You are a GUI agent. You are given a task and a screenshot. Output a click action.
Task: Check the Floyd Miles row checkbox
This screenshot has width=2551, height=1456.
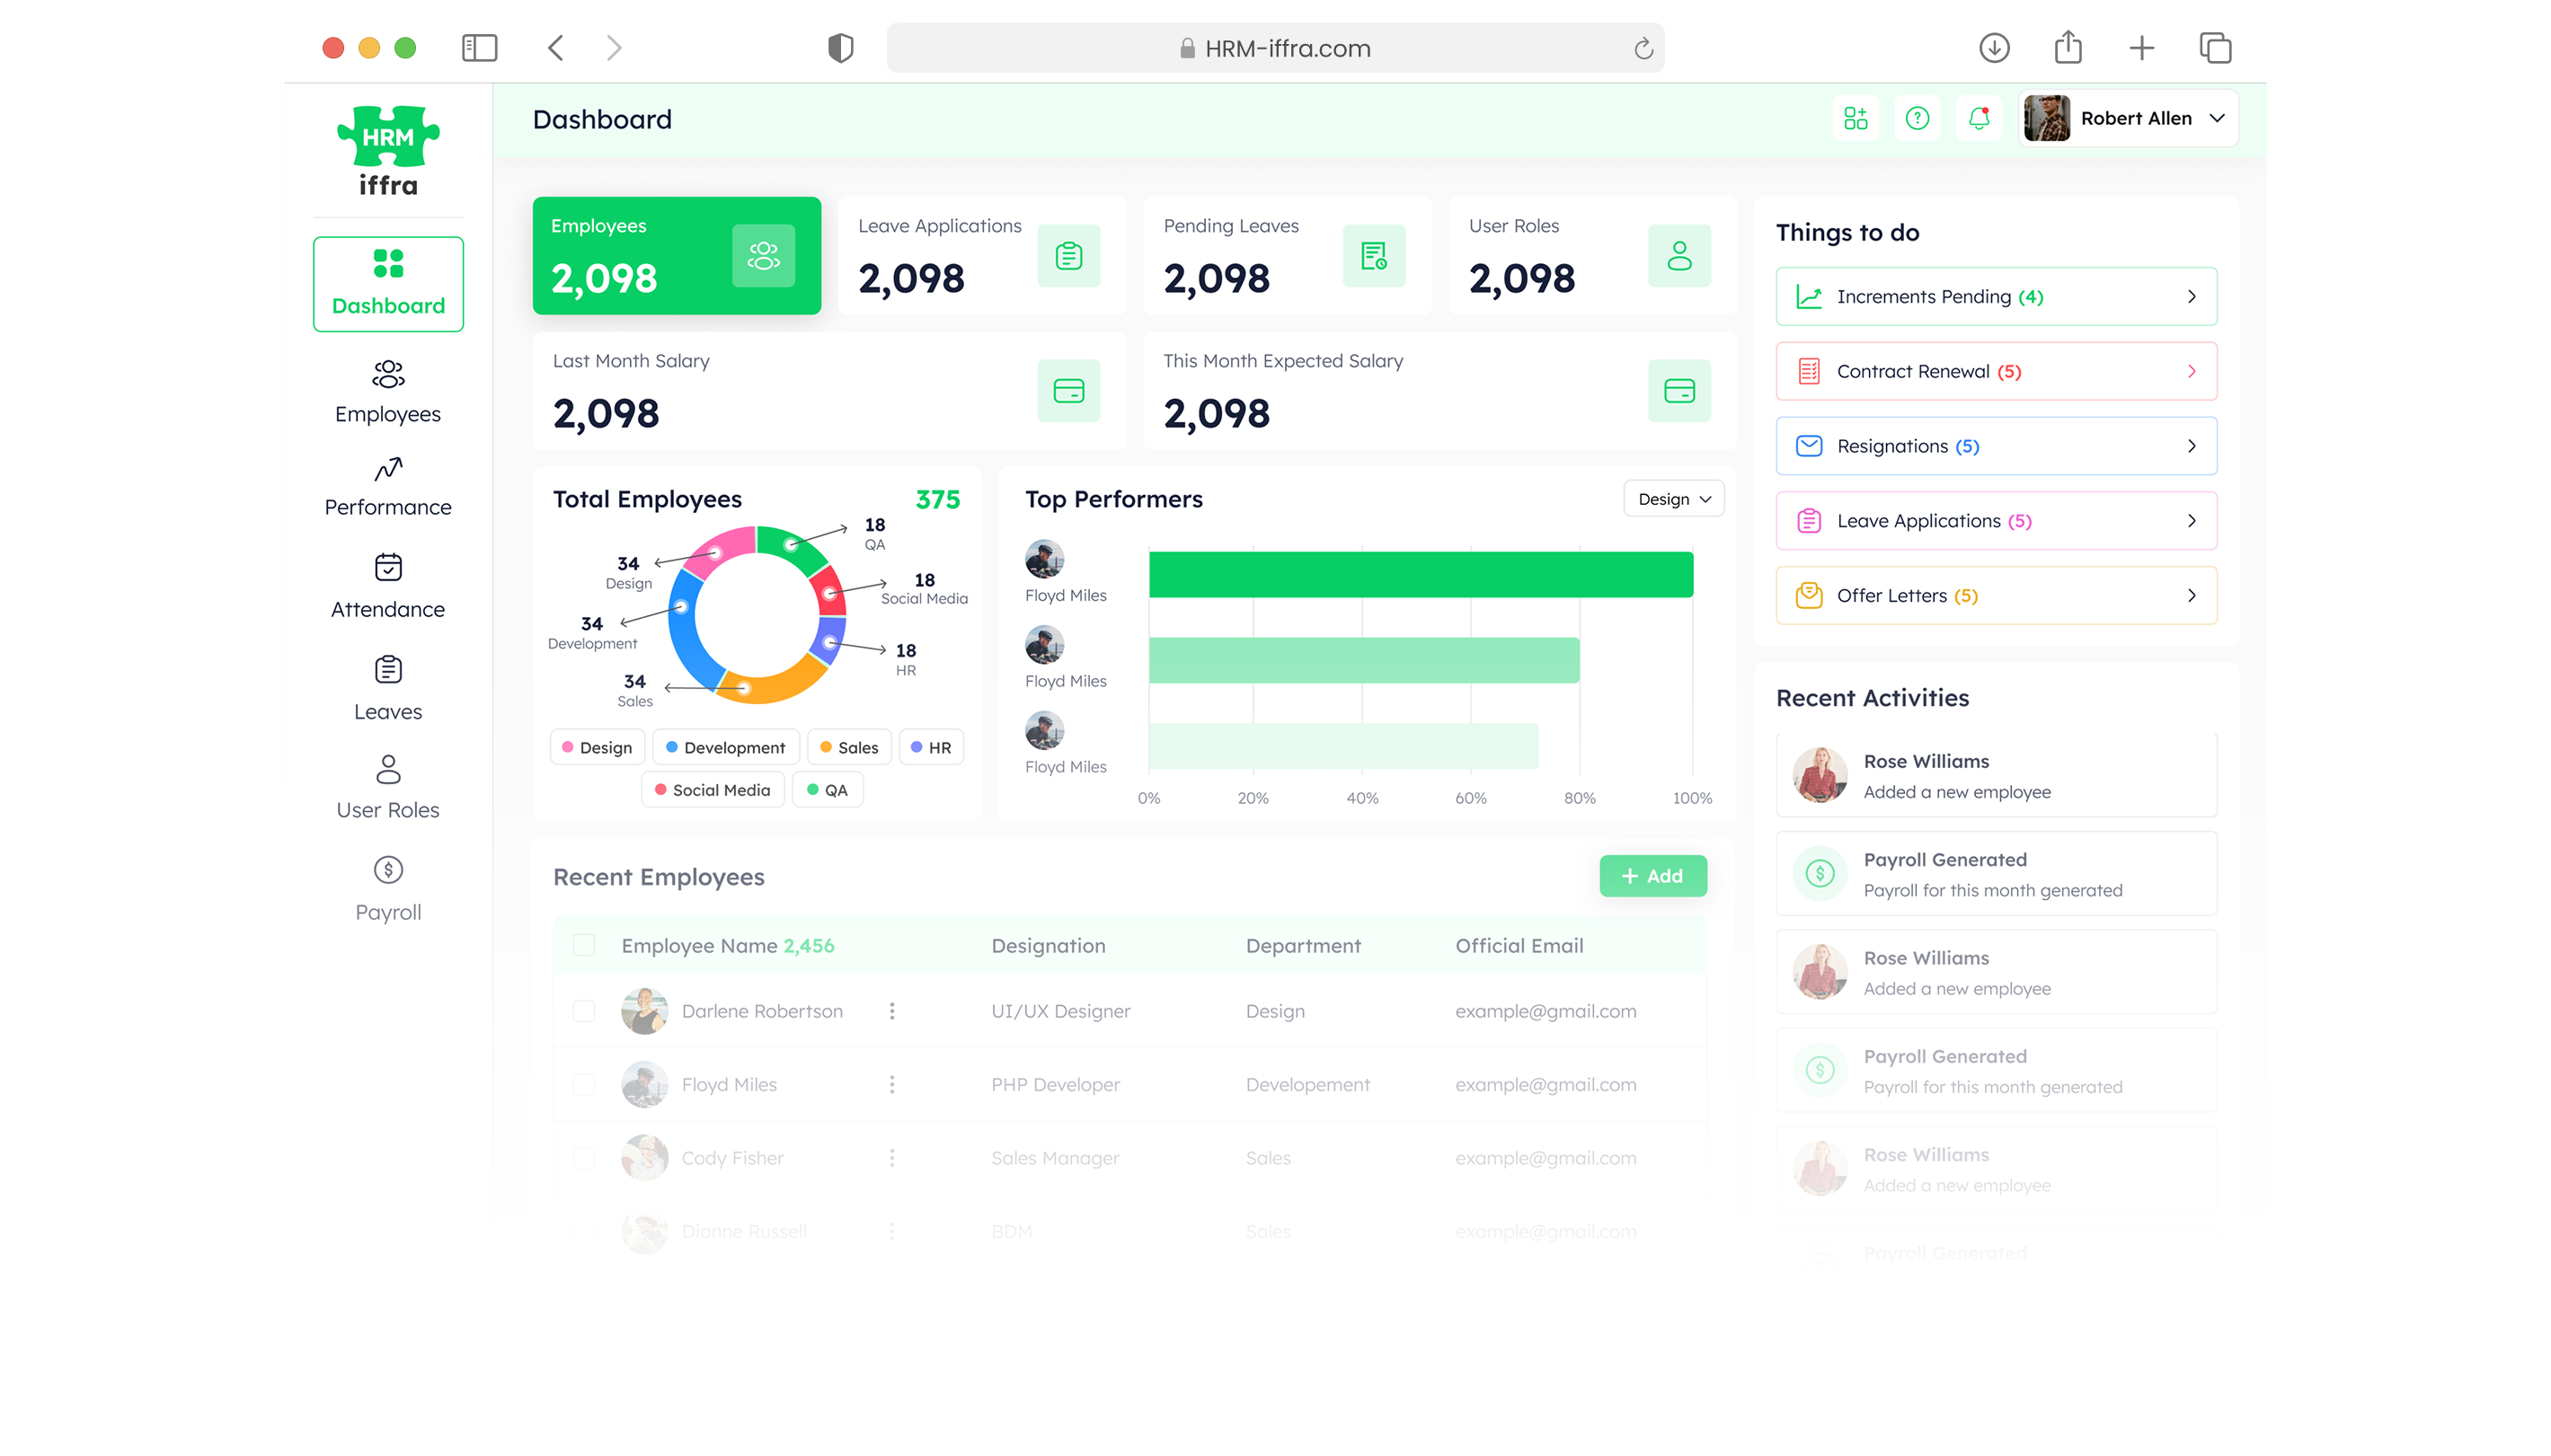click(583, 1084)
